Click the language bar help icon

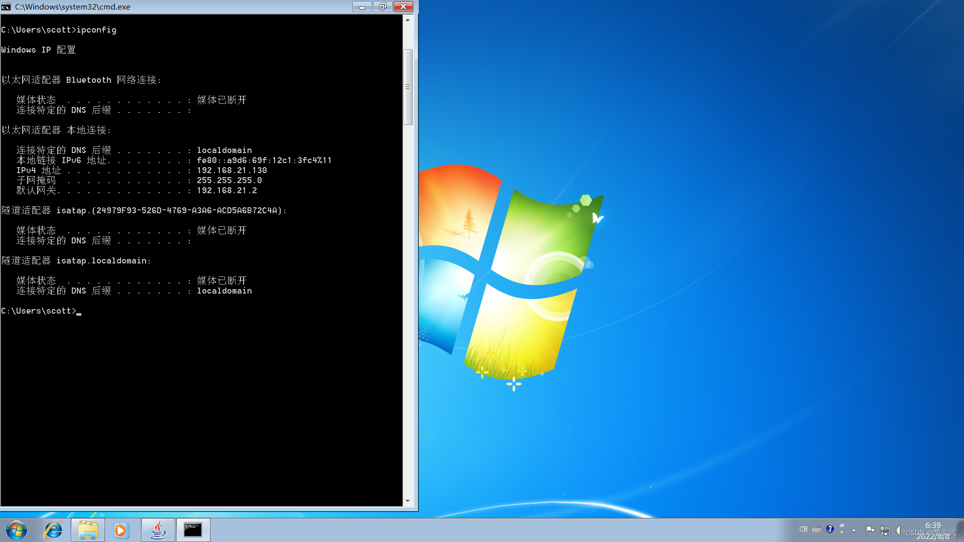(830, 529)
